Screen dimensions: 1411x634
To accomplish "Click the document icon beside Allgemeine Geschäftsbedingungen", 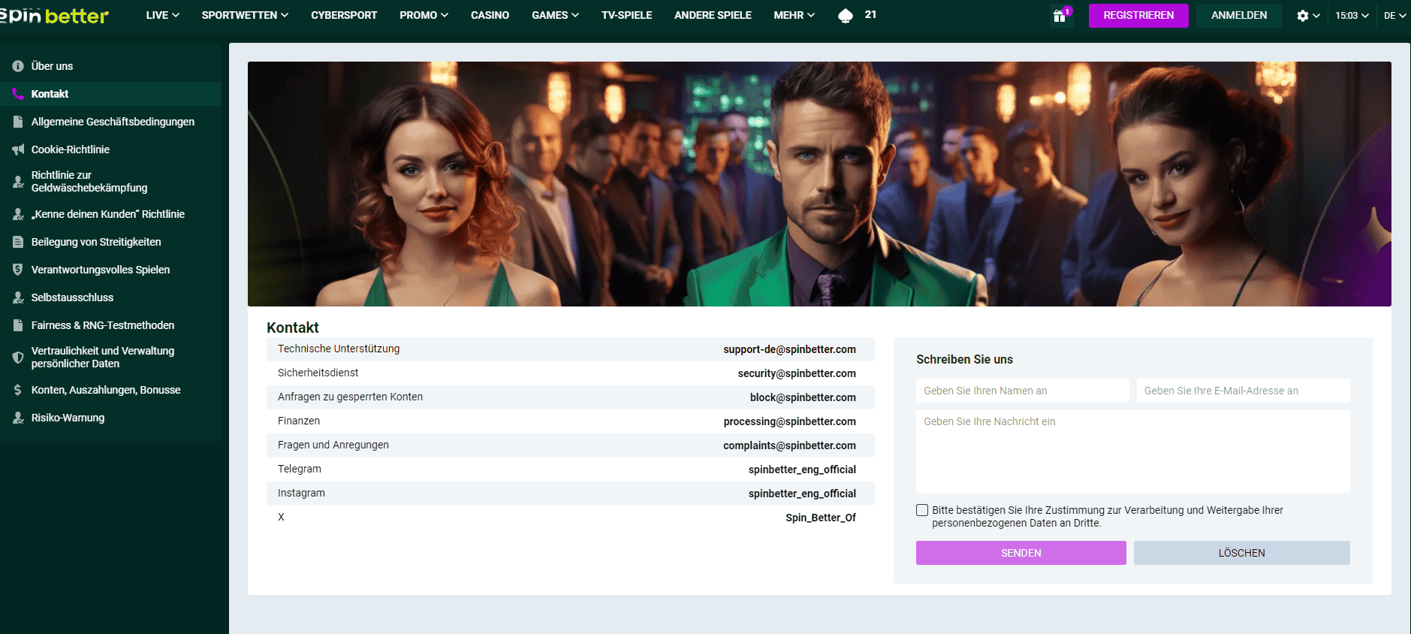I will click(x=18, y=122).
